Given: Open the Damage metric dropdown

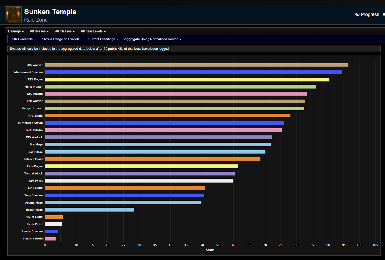Looking at the screenshot, I should click(x=16, y=31).
